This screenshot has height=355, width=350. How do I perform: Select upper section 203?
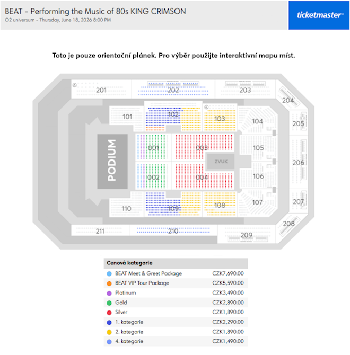(245, 90)
